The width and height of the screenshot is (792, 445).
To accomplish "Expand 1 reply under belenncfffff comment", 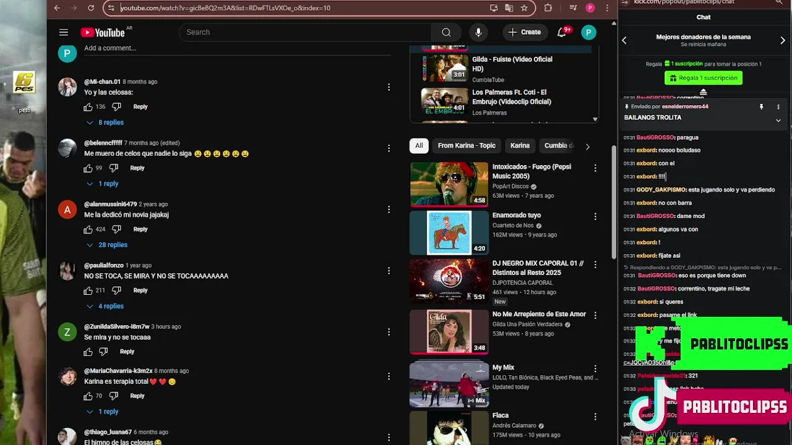I will (x=101, y=184).
